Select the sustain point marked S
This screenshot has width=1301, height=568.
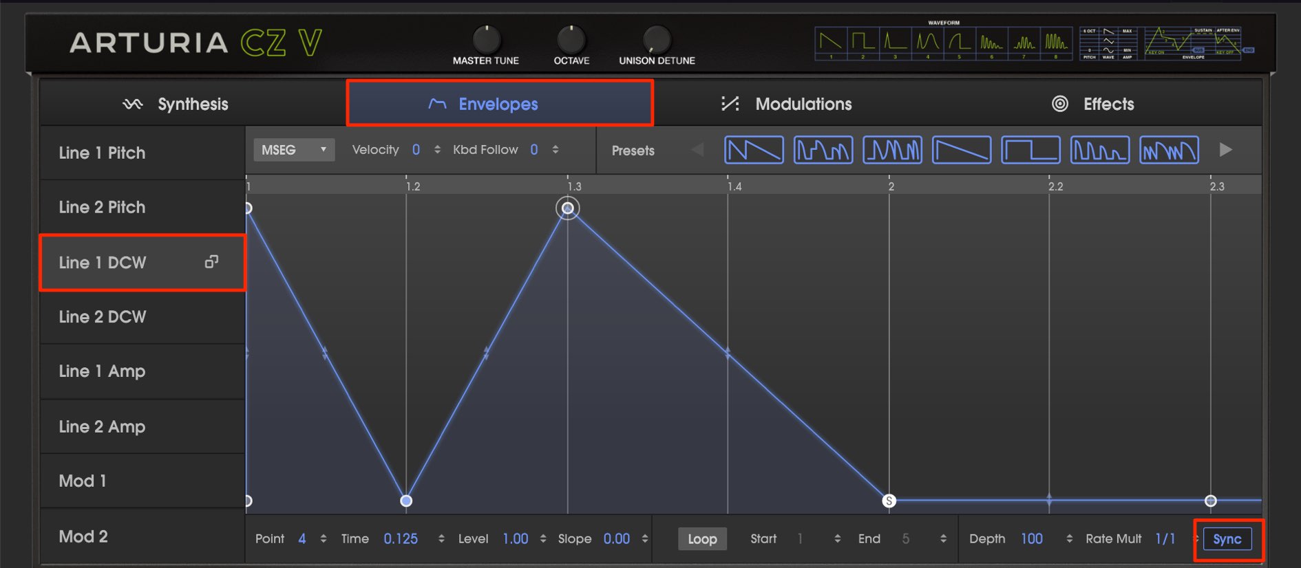(889, 501)
